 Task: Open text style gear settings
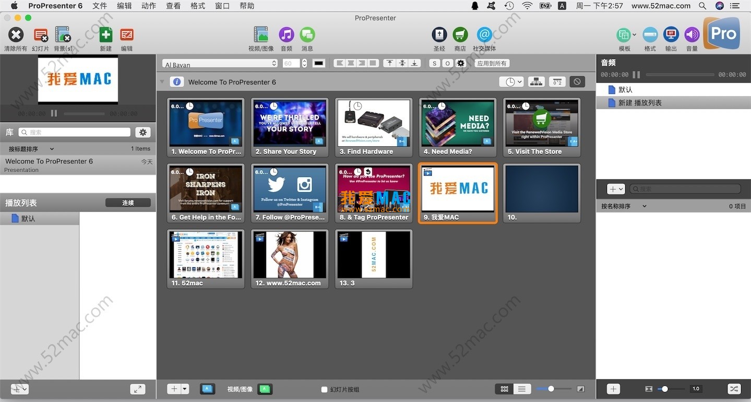point(460,63)
